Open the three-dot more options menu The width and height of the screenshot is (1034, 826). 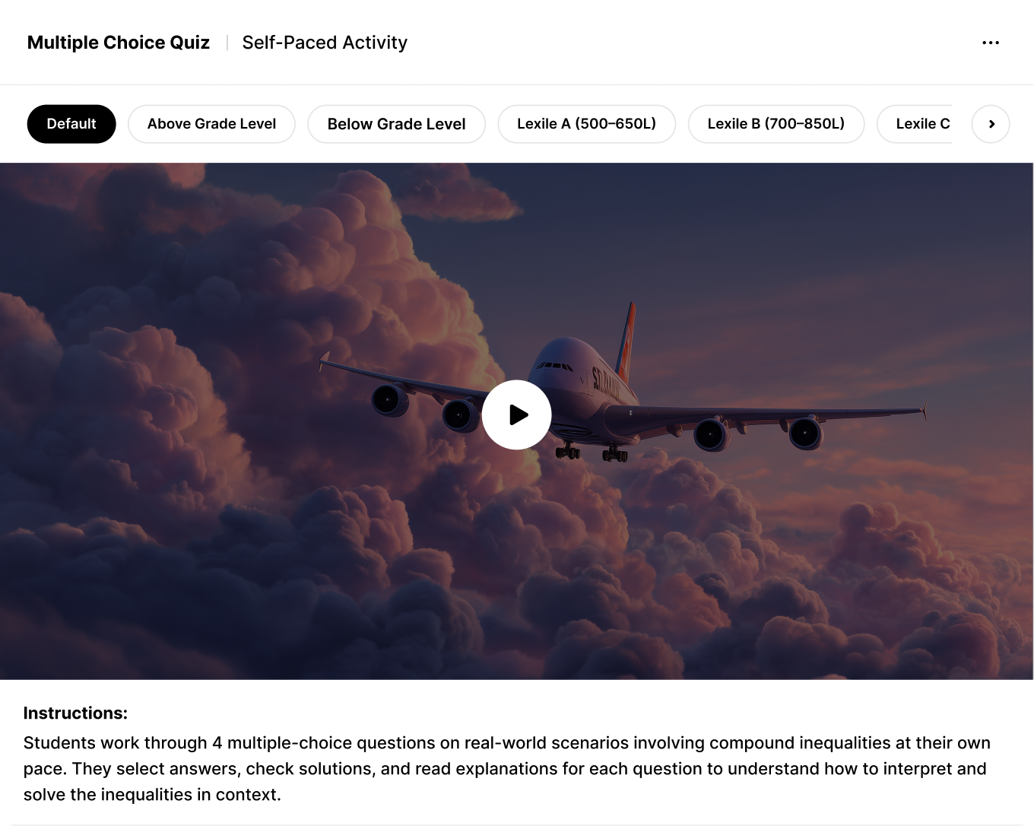tap(991, 43)
